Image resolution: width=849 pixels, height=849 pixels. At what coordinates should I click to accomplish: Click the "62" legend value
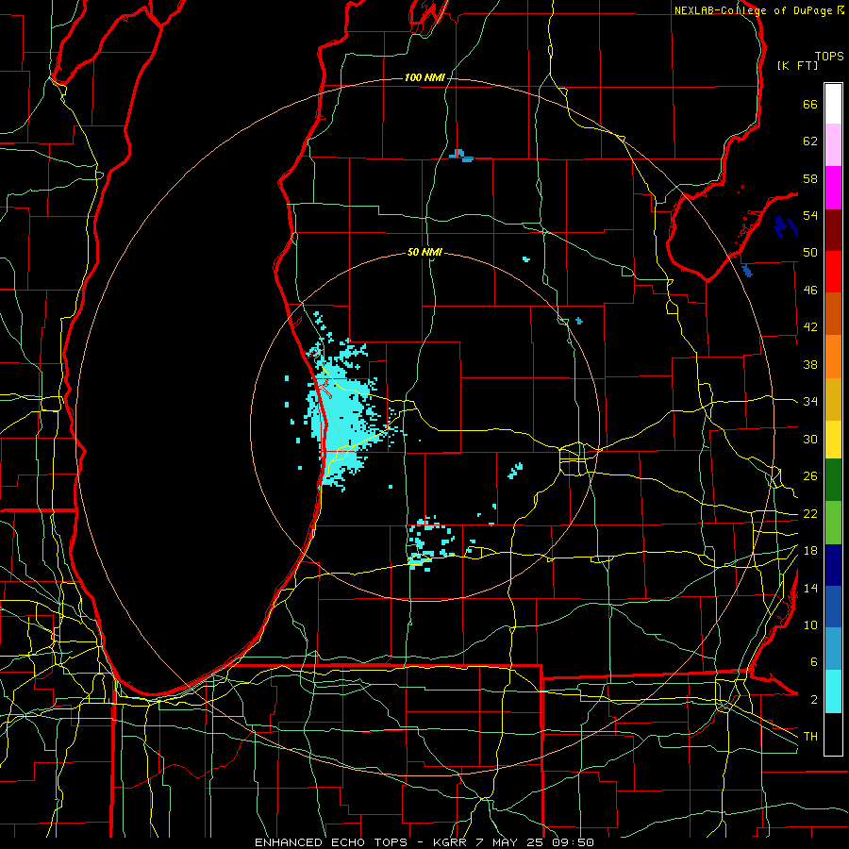point(810,141)
